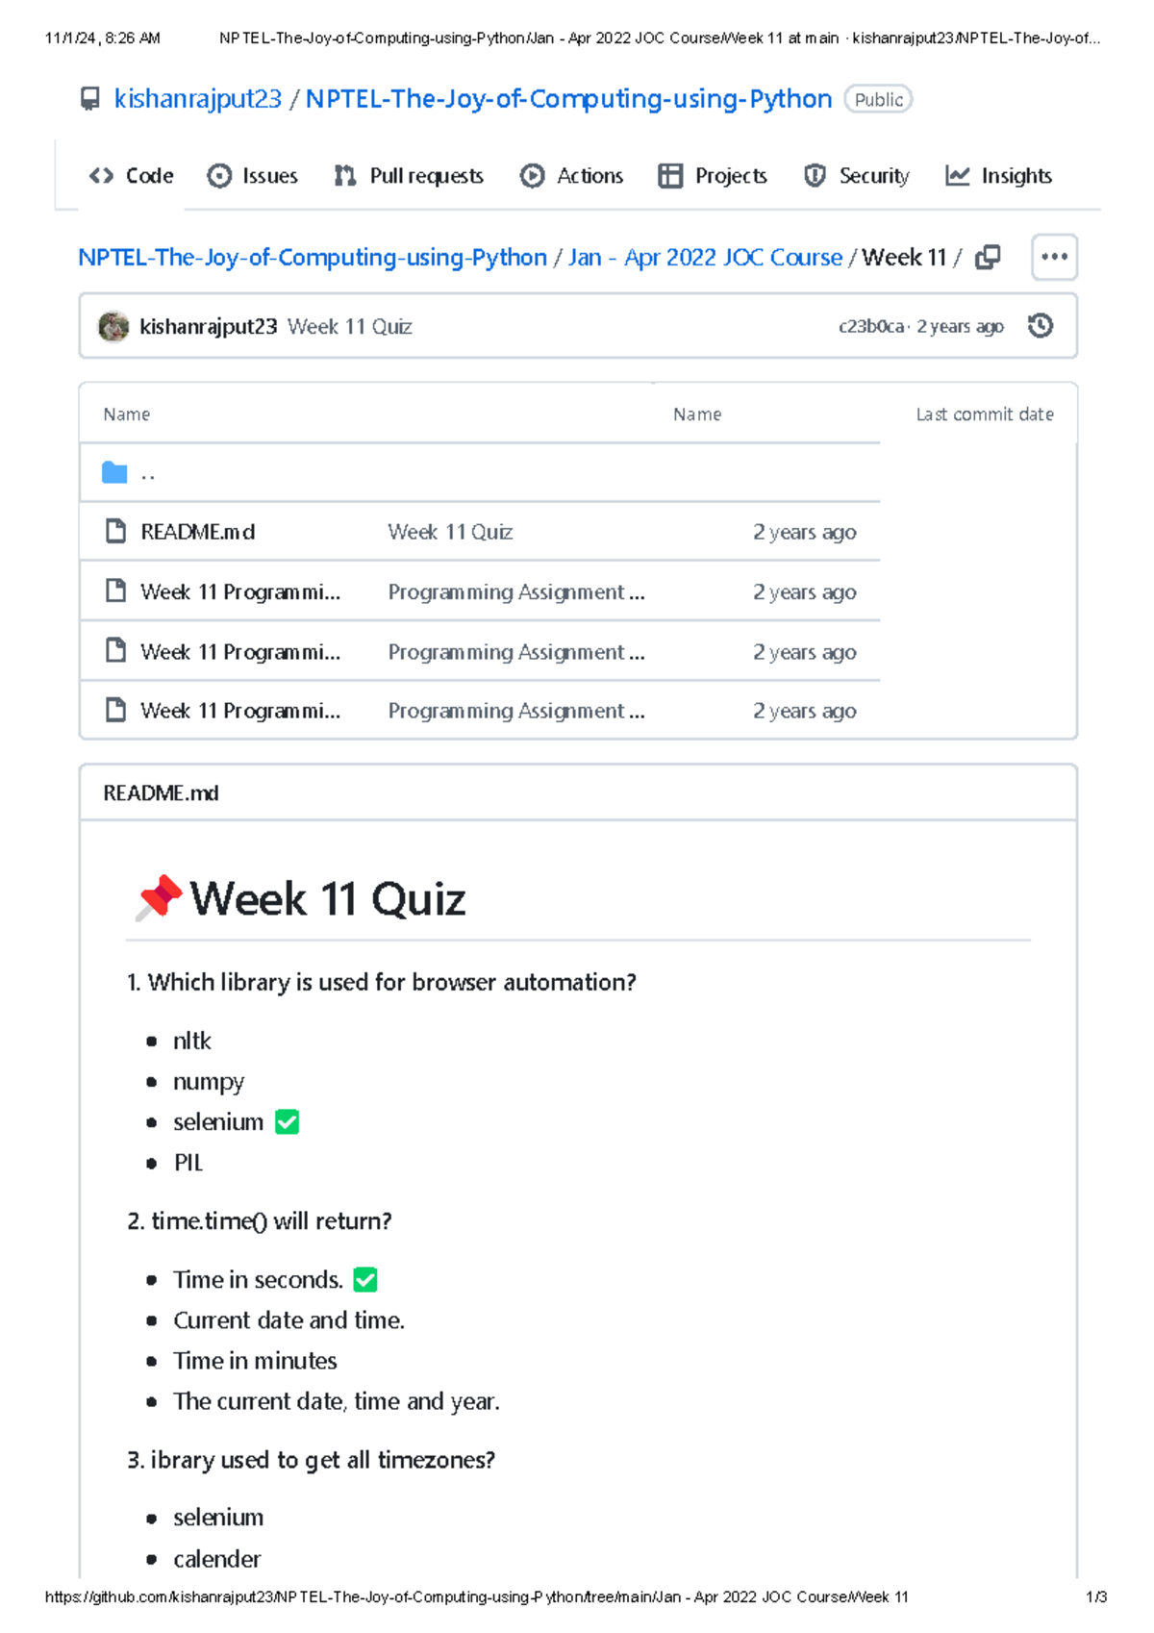Click the c23b0ca commit hash
The image size is (1154, 1633).
pos(870,327)
